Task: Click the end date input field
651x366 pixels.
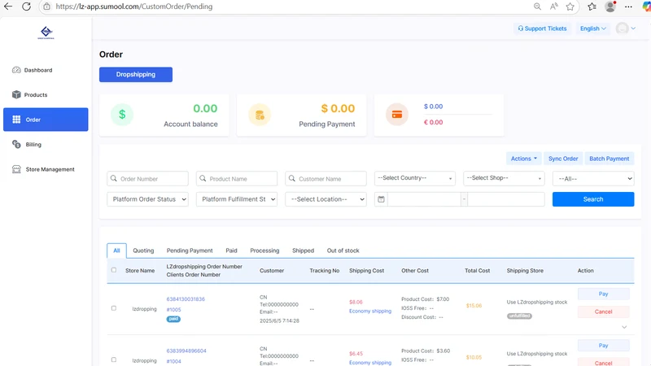Action: (x=505, y=199)
